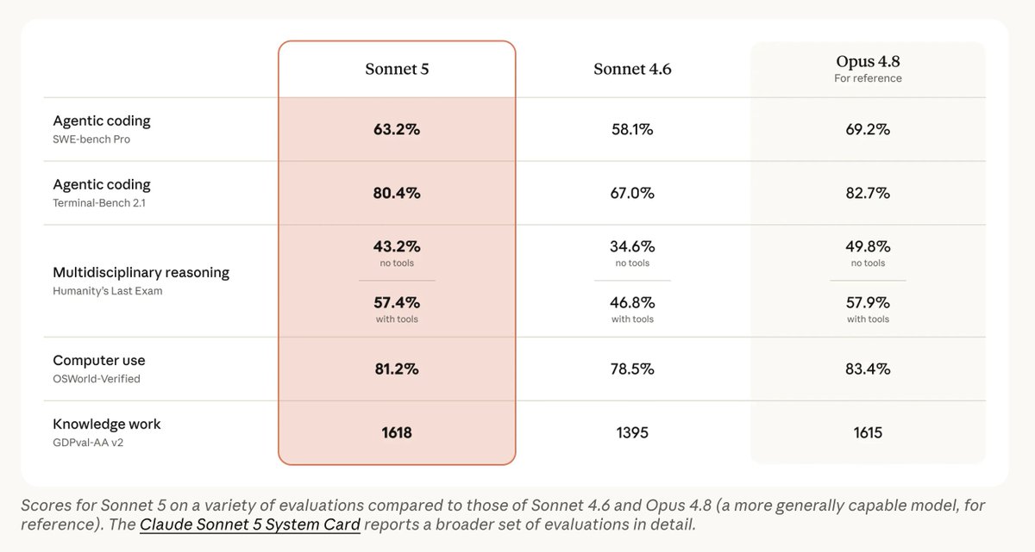Click the Agentic coding SWE-bench Pro row label
This screenshot has height=552, width=1035.
pyautogui.click(x=102, y=128)
